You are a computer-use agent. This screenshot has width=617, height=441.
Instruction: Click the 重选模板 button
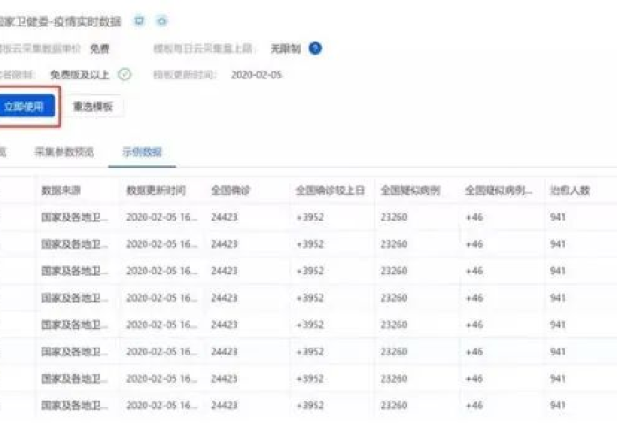[x=93, y=107]
